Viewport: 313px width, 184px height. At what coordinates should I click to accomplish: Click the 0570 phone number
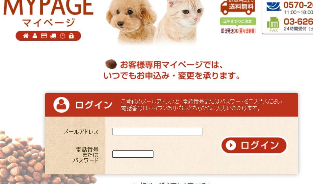(x=298, y=6)
